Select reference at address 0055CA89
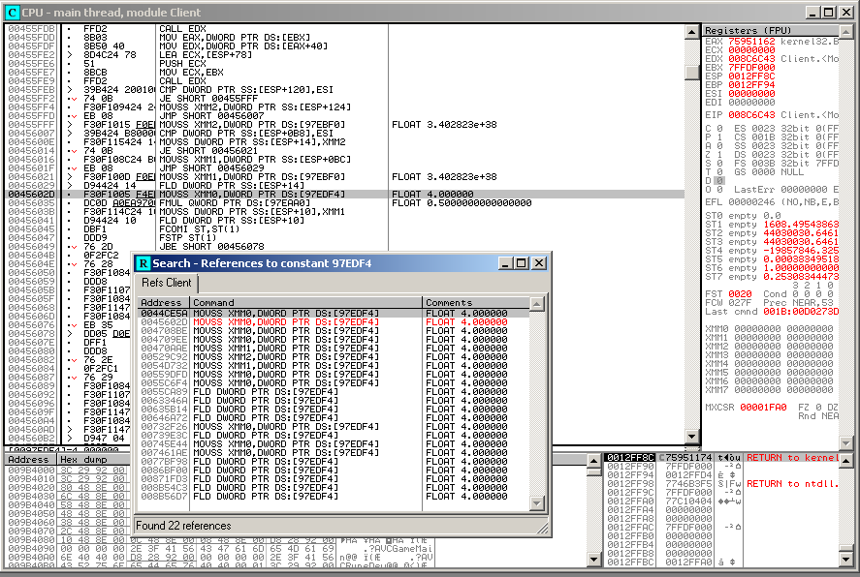The width and height of the screenshot is (860, 577). click(163, 390)
